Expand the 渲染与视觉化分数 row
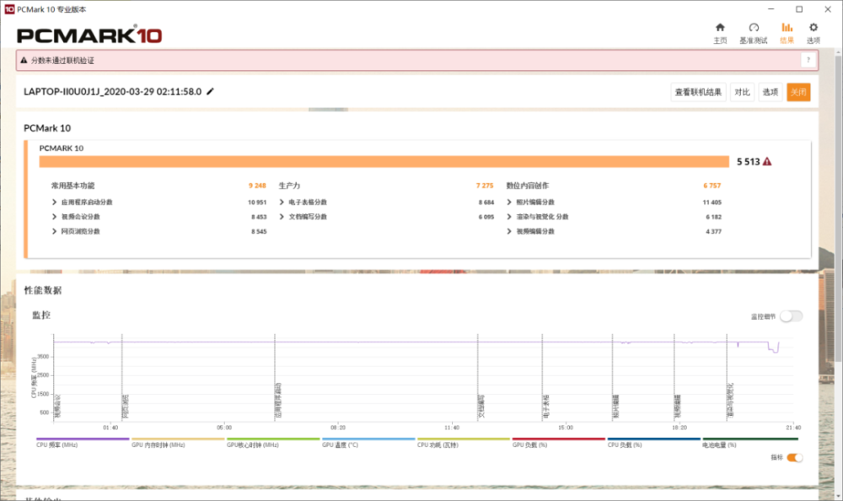 509,216
